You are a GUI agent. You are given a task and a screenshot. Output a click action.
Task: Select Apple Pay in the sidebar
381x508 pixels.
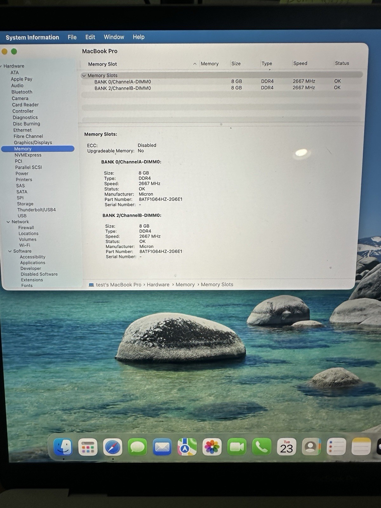point(22,79)
